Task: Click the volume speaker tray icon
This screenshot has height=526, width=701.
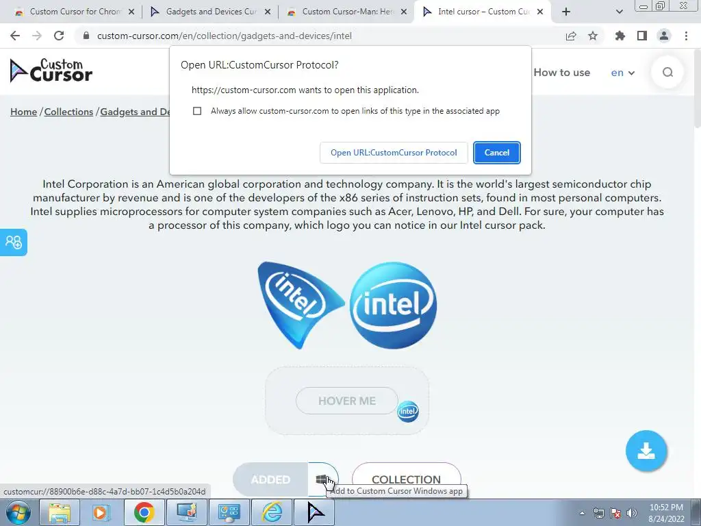Action: pos(632,513)
